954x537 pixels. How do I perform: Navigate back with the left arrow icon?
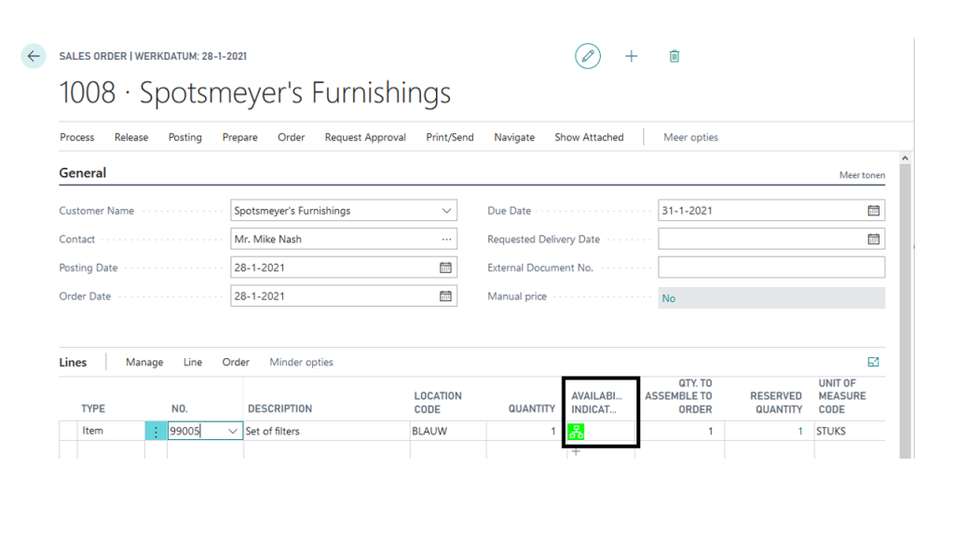[33, 56]
